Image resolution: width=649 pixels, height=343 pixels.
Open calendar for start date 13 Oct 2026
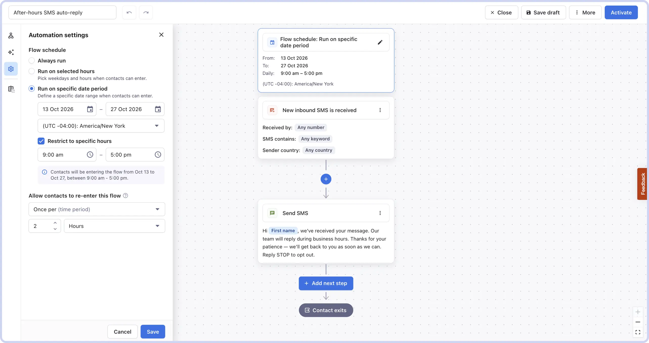(x=90, y=109)
